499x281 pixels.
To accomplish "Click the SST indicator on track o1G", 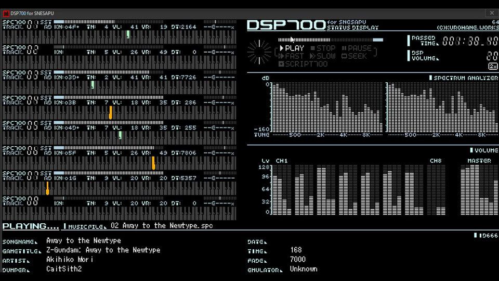I will point(46,173).
